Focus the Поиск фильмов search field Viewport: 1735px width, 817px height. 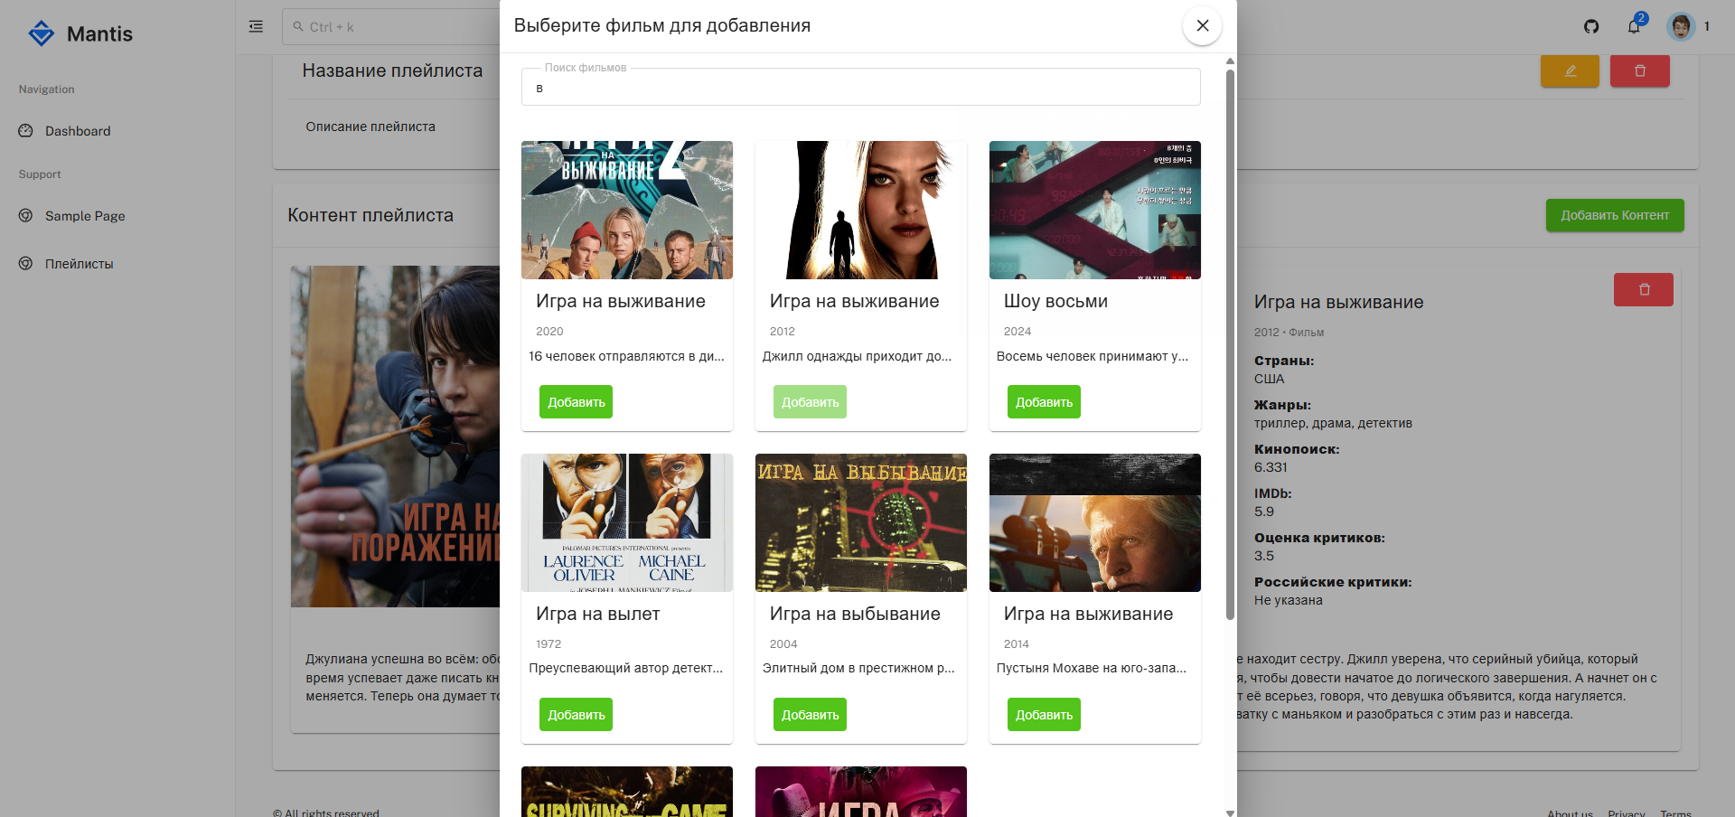861,88
